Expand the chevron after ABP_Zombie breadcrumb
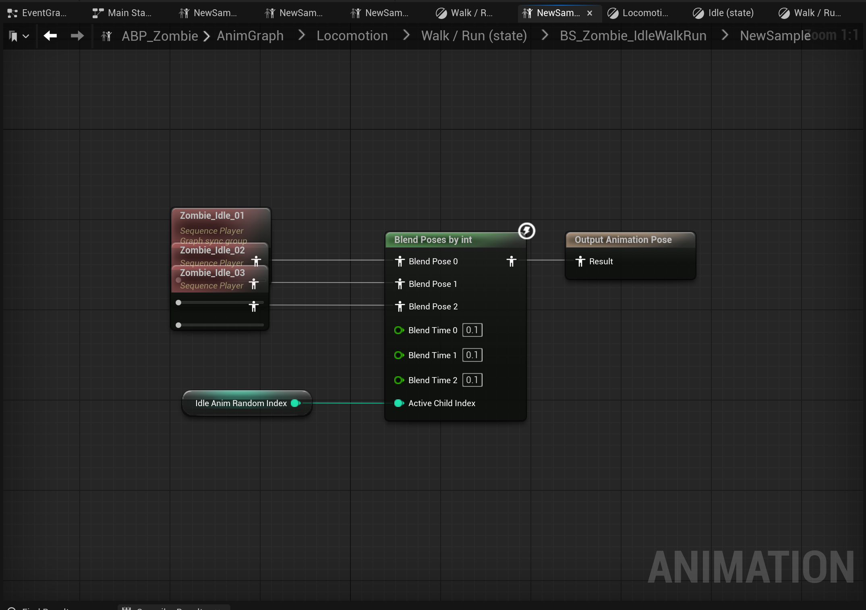 207,36
